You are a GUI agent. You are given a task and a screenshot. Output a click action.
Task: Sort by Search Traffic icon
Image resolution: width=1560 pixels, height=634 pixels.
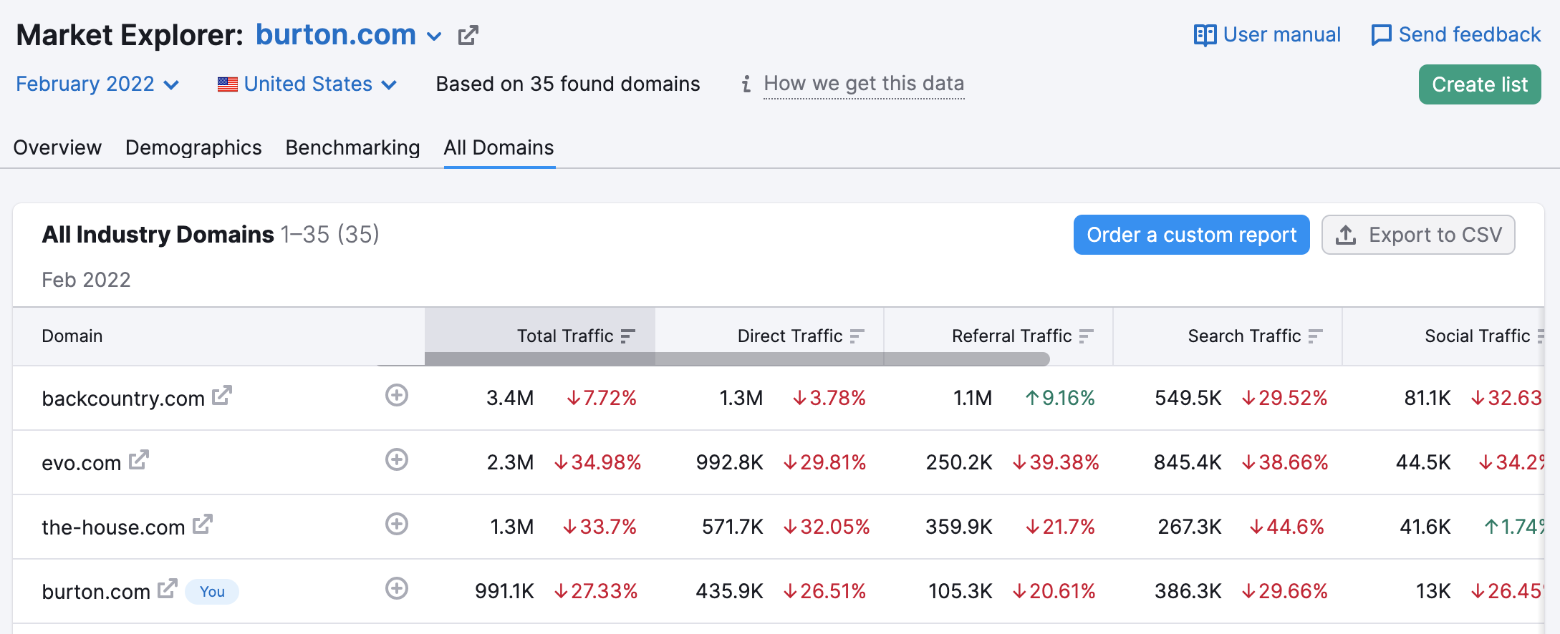click(x=1316, y=336)
